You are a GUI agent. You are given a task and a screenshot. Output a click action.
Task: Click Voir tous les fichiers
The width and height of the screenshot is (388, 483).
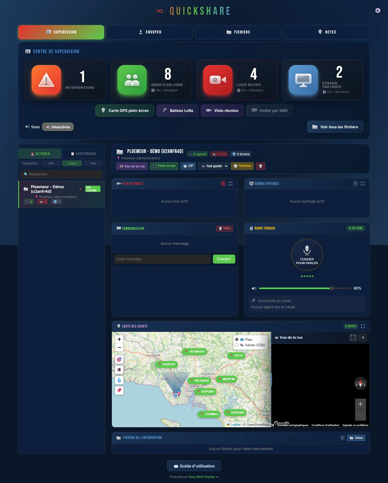point(335,127)
